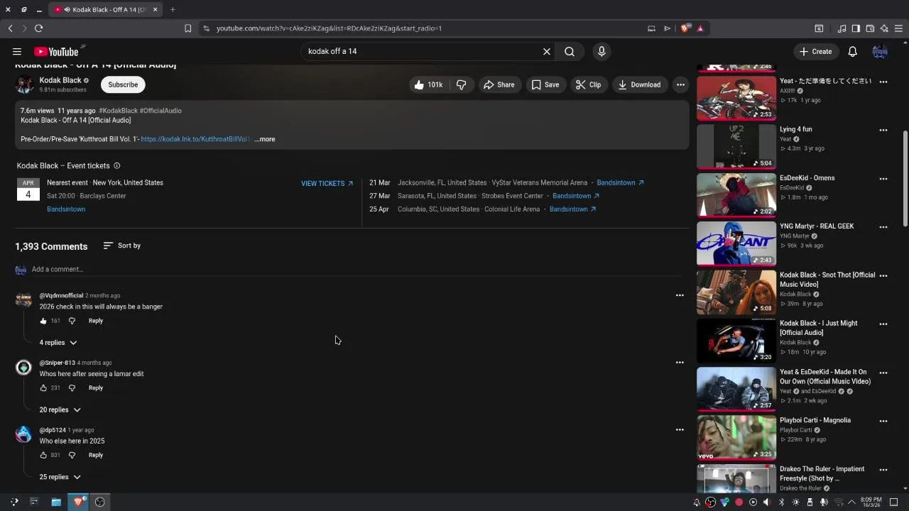
Task: Clear the search box with the X icon
Action: click(547, 51)
